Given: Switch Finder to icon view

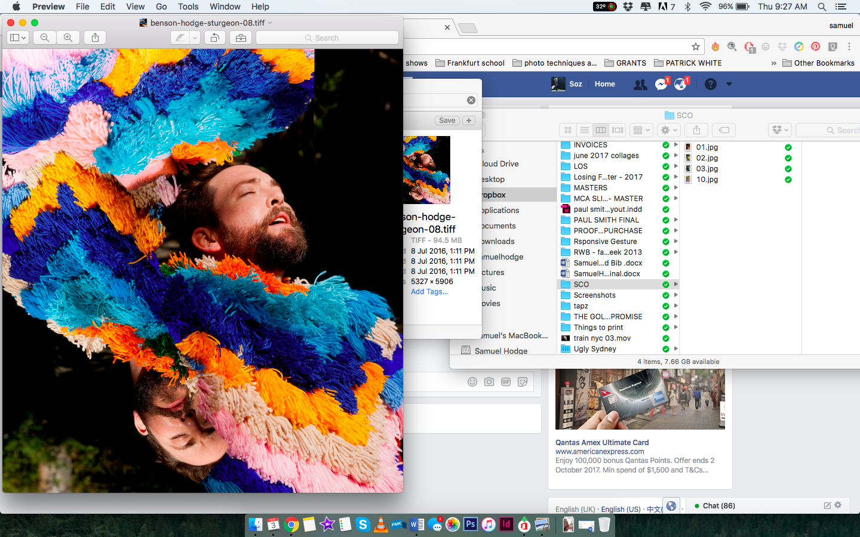Looking at the screenshot, I should 568,130.
